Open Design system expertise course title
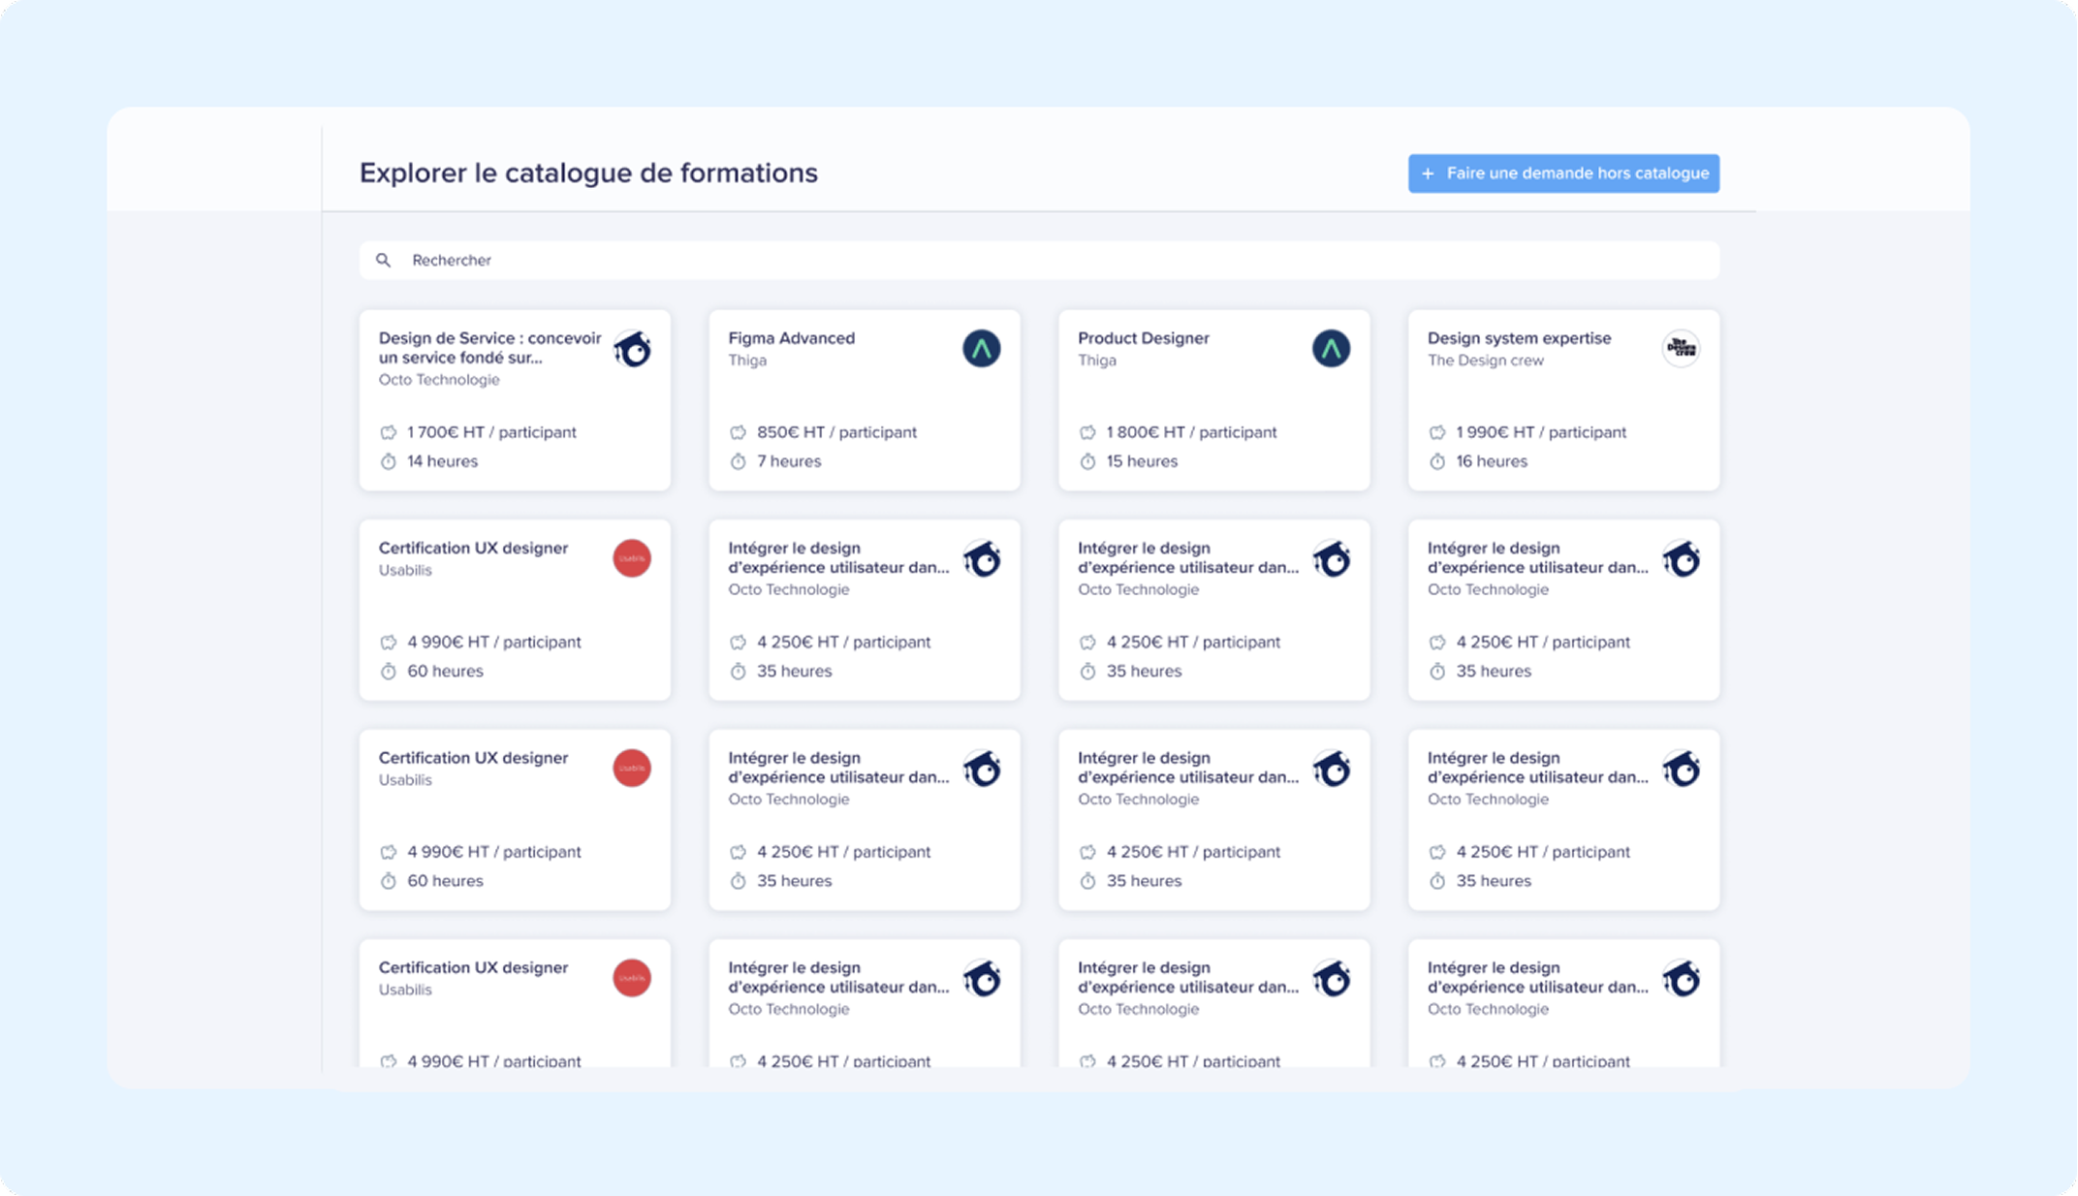Screen dimensions: 2078x1196 (x=1519, y=338)
